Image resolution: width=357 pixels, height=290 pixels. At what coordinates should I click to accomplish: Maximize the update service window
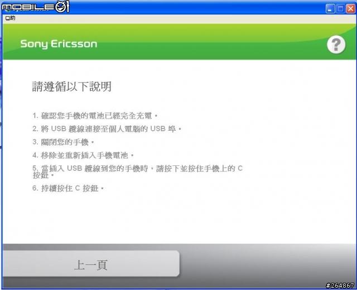341,9
